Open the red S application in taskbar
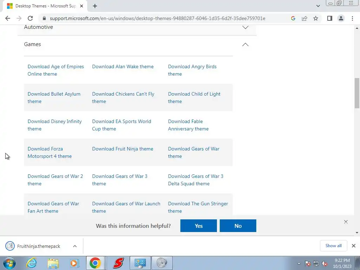The width and height of the screenshot is (360, 270). pyautogui.click(x=118, y=263)
